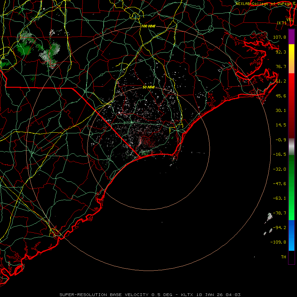Click the 45.6 legend value
Screen dimensions: 297x297
[x=281, y=96]
